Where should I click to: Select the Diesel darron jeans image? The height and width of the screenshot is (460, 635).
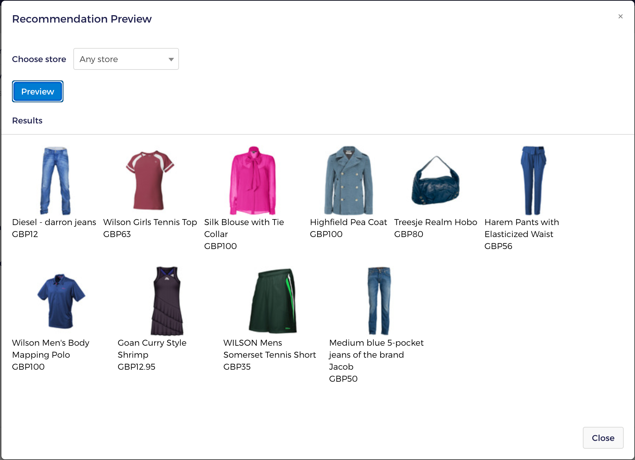[55, 180]
